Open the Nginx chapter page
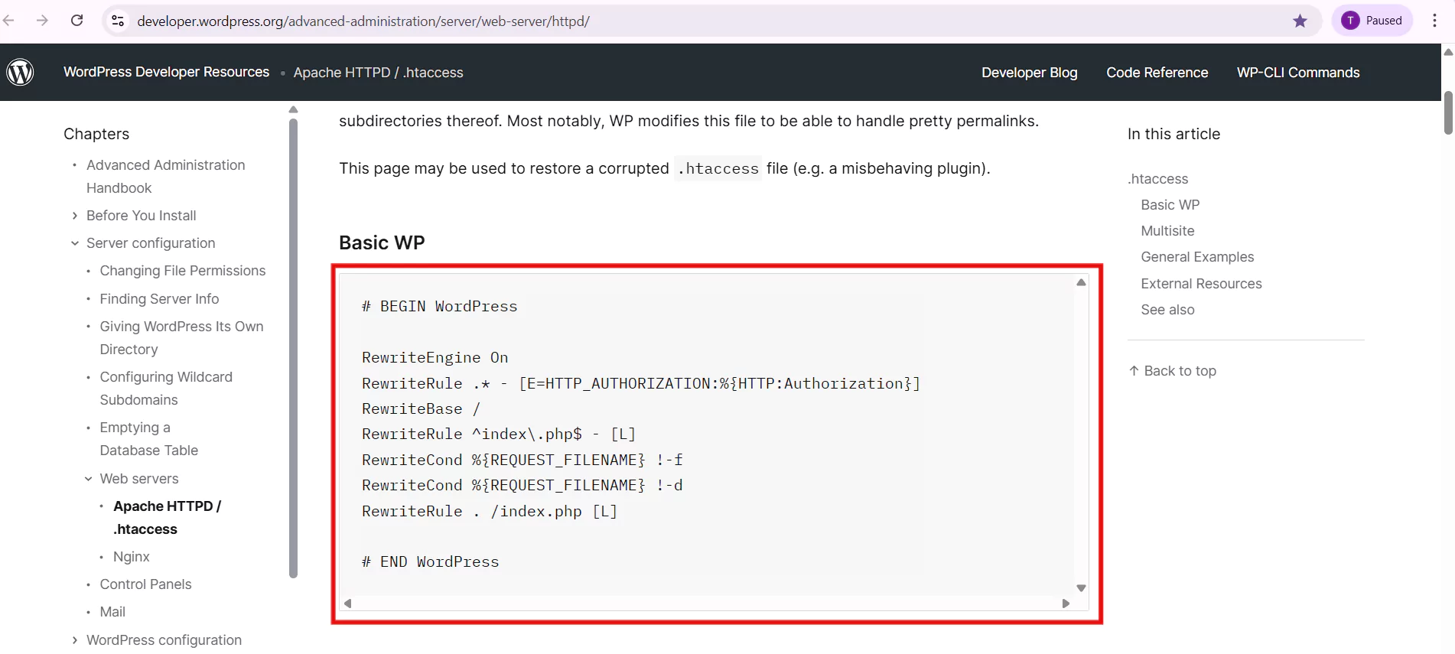This screenshot has width=1455, height=654. tap(131, 557)
